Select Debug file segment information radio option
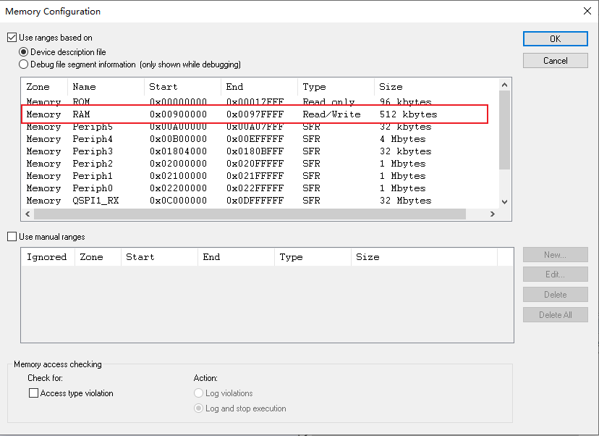Screen dimensions: 599x436 [x=24, y=64]
